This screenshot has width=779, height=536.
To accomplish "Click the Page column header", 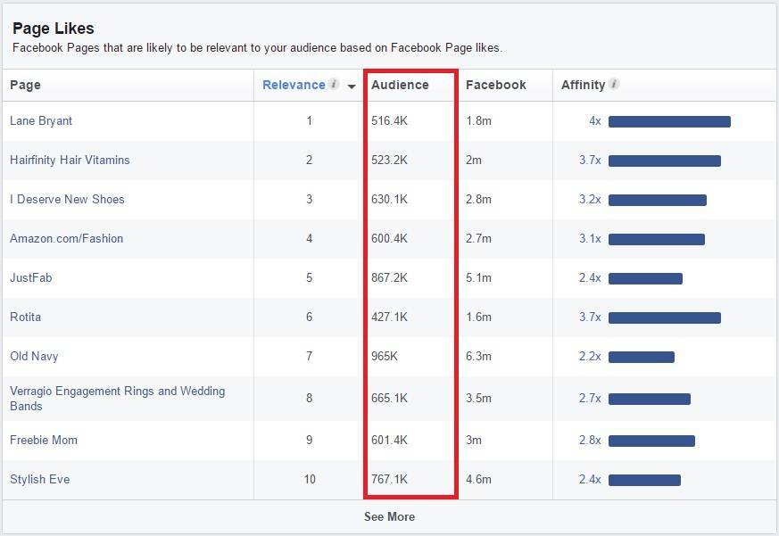I will tap(25, 85).
